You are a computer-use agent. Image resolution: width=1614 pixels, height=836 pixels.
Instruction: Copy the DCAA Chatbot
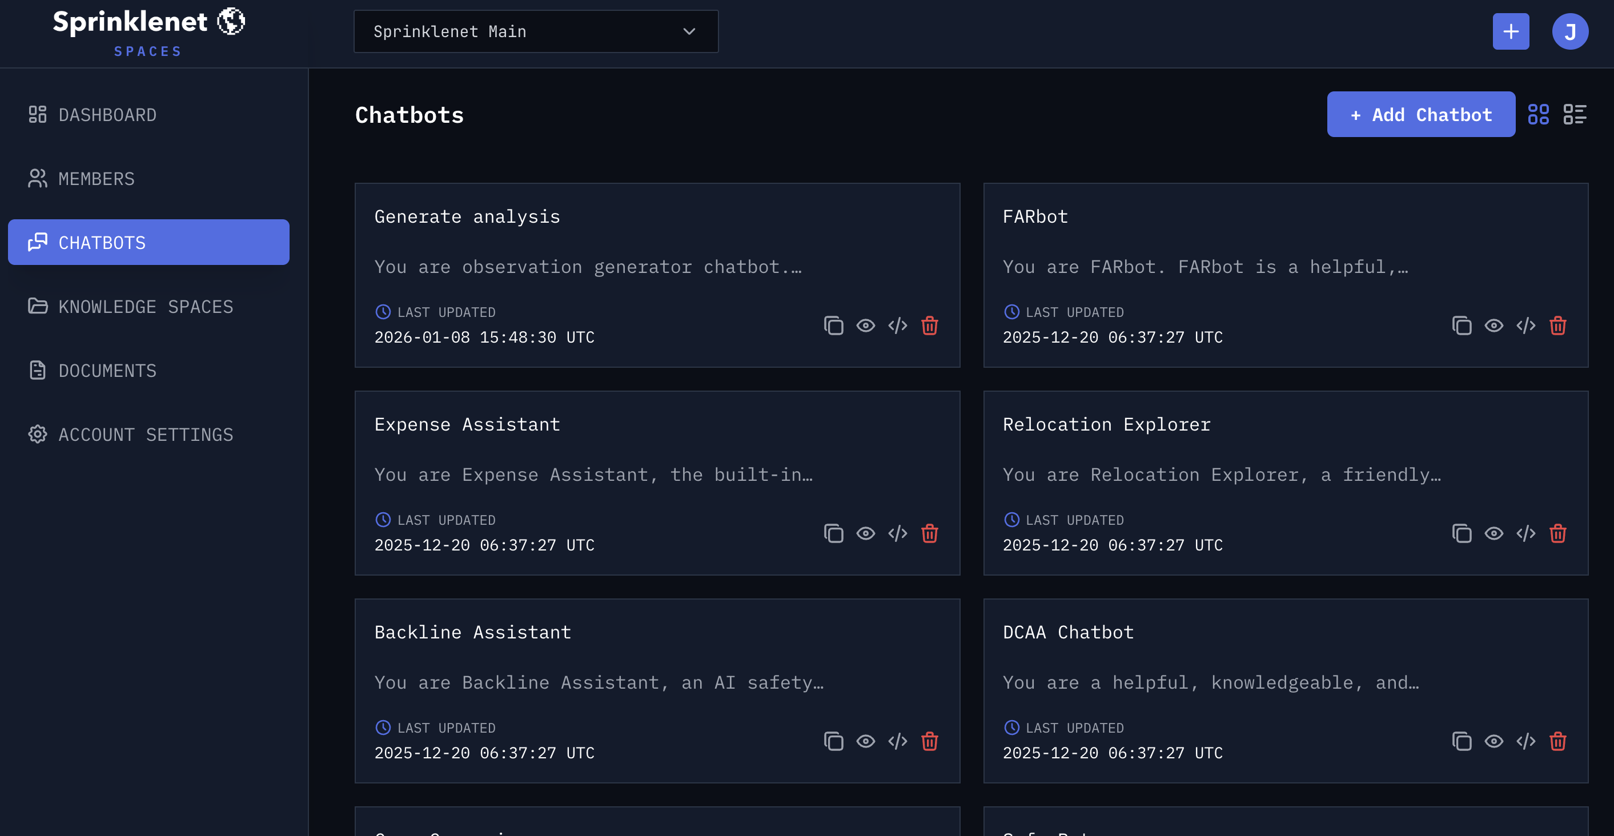click(x=1463, y=741)
